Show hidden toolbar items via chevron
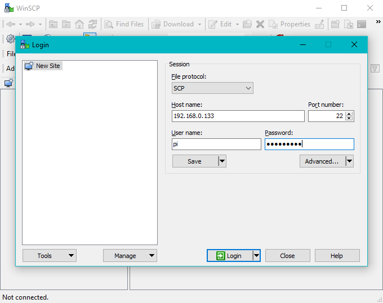 click(378, 22)
